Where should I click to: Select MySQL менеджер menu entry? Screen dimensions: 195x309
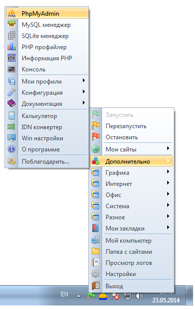point(47,25)
